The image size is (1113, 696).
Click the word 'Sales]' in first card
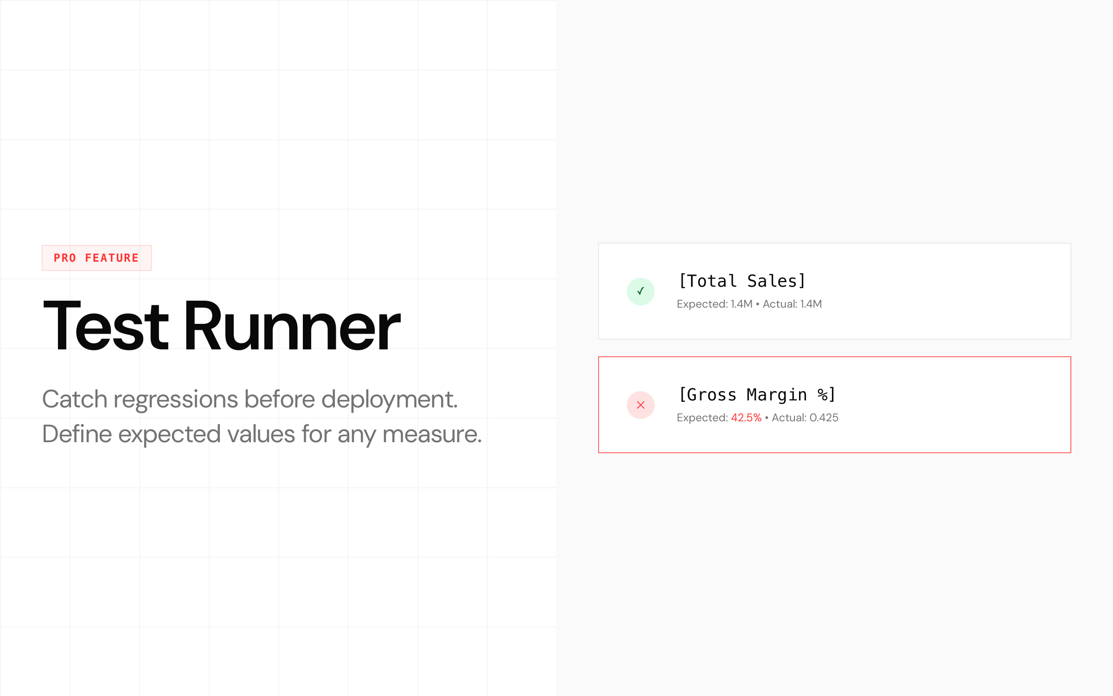point(776,281)
